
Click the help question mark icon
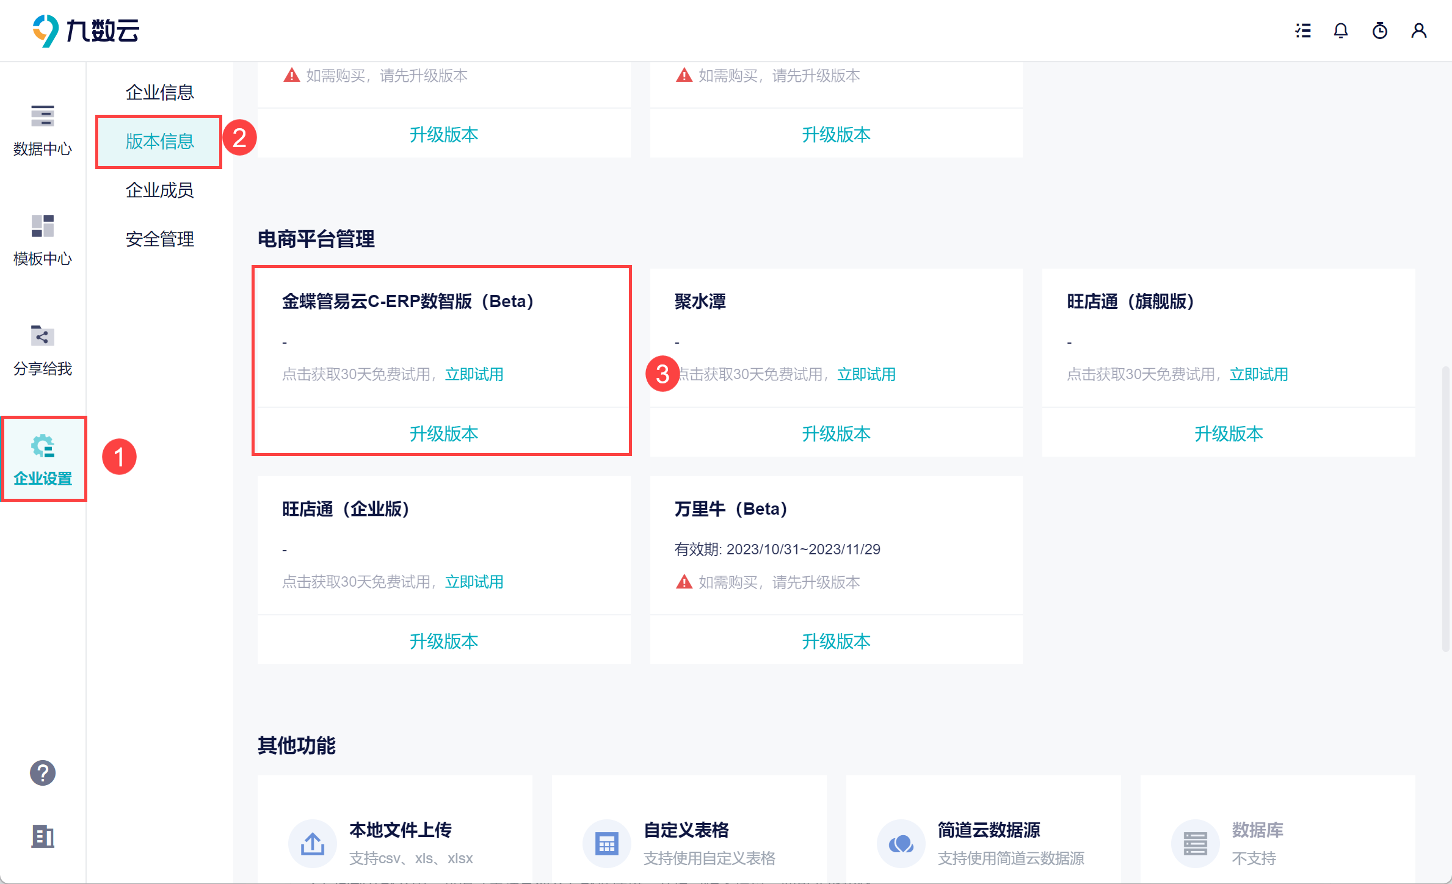point(43,773)
